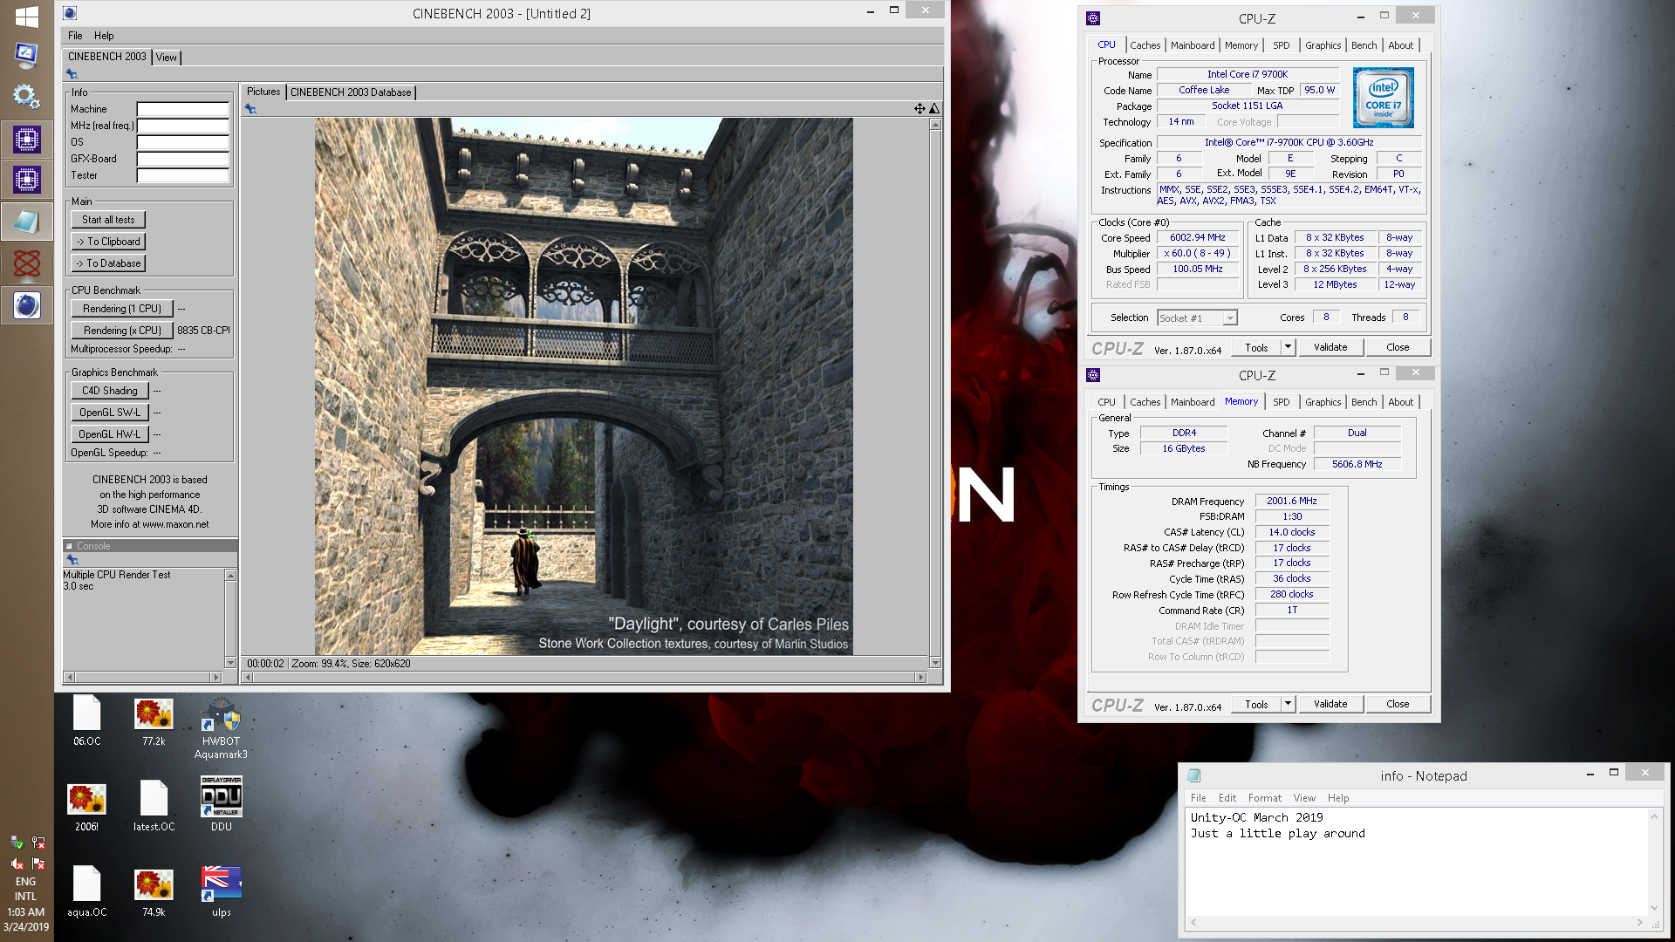
Task: Click the OpenGL SW-L button
Action: pos(110,413)
